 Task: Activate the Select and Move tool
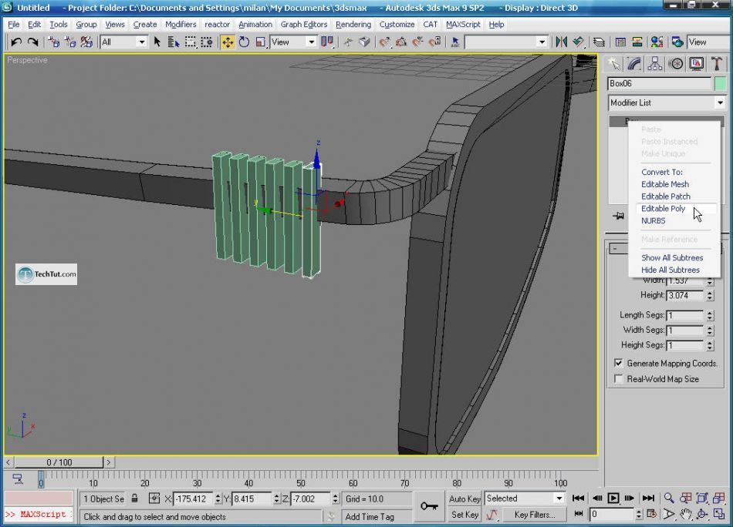coord(228,42)
